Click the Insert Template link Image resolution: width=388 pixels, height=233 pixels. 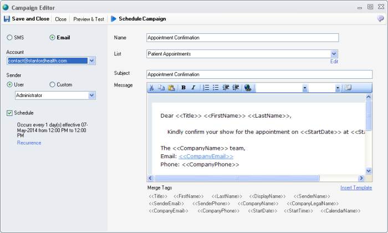(x=356, y=188)
